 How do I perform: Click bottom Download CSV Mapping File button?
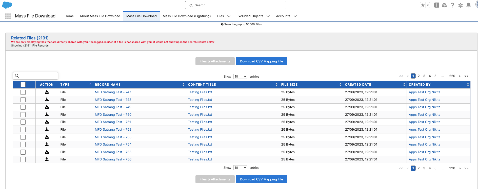pos(262,179)
